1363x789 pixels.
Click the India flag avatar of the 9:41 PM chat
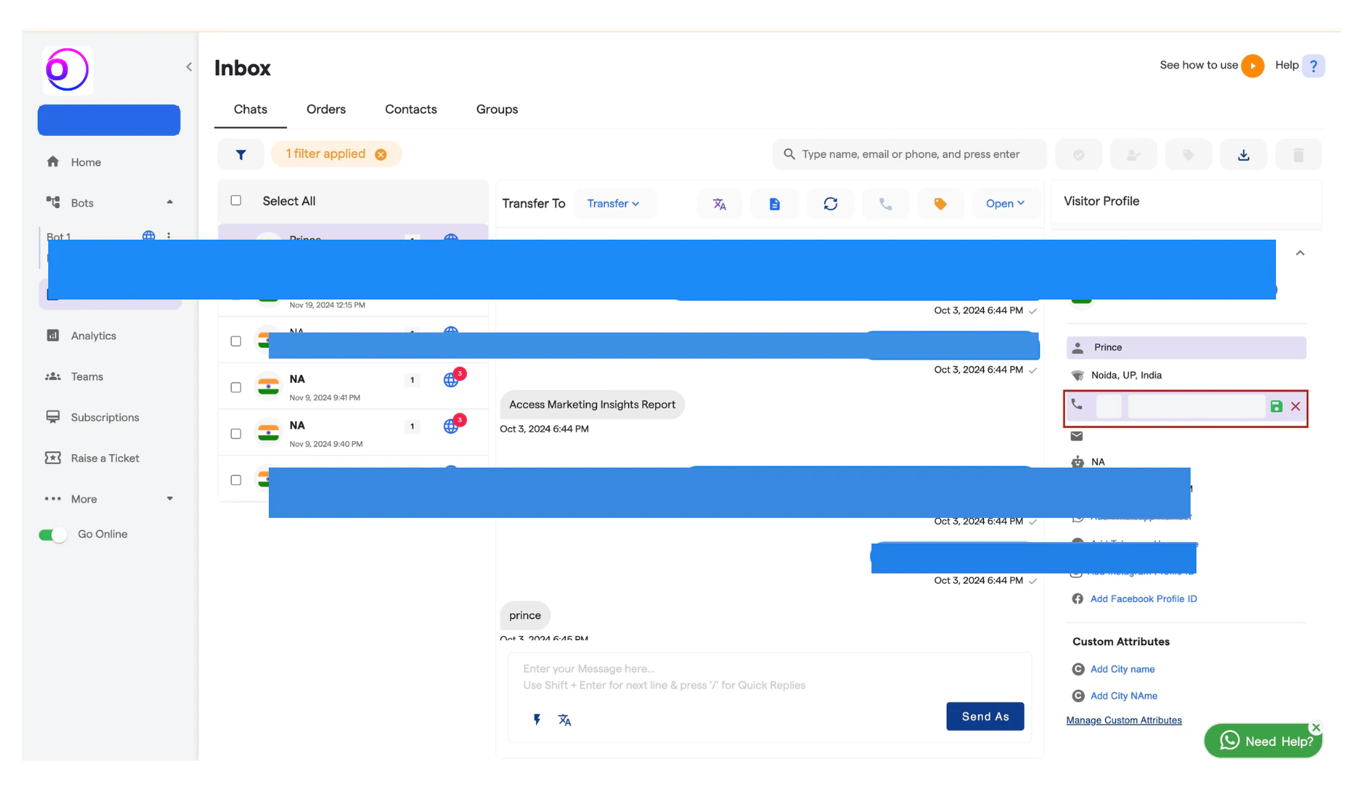coord(269,386)
